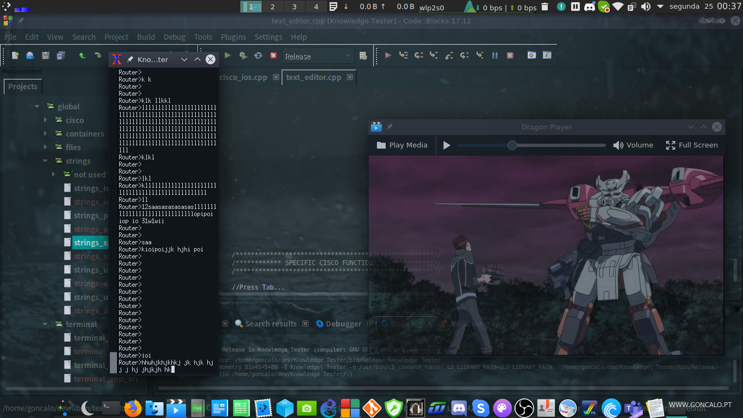Click the New file toolbar icon

click(x=15, y=56)
